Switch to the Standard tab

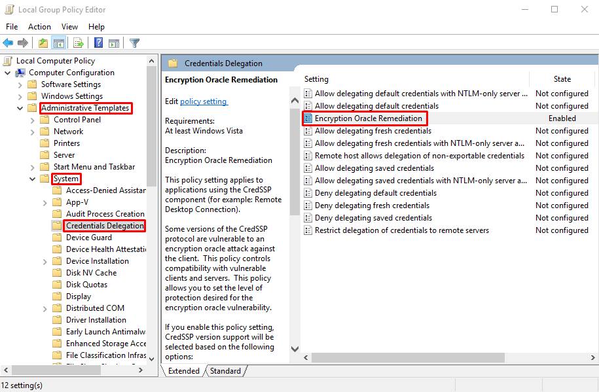(x=225, y=371)
